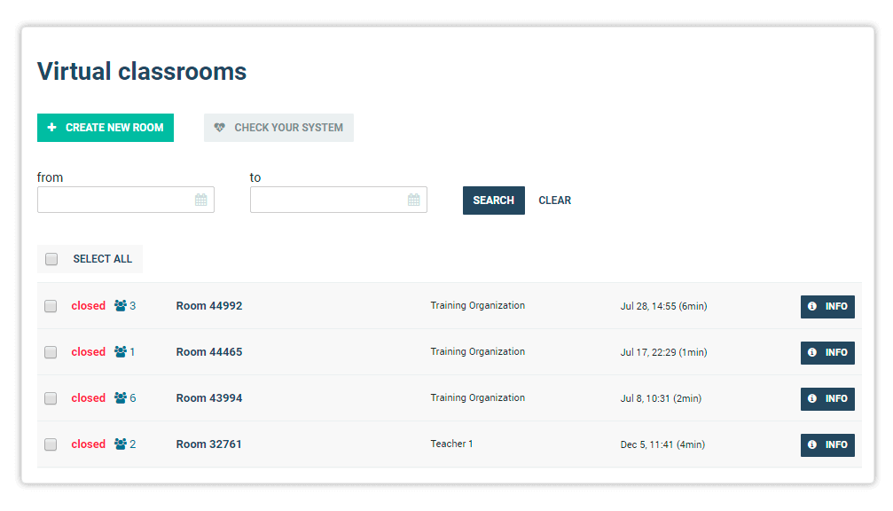Open Info for Room 32761
893x511 pixels.
tap(827, 445)
